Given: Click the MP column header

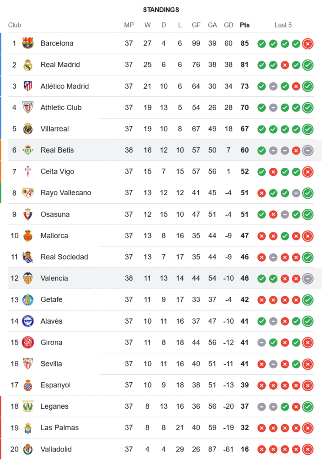Looking at the screenshot, I should (x=129, y=25).
